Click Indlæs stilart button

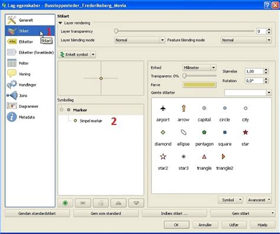tap(174, 213)
